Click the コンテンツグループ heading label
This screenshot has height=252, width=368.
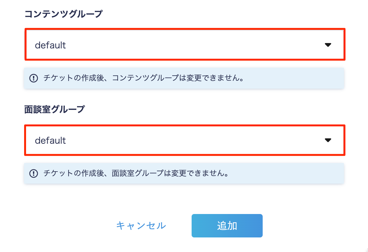click(x=63, y=14)
